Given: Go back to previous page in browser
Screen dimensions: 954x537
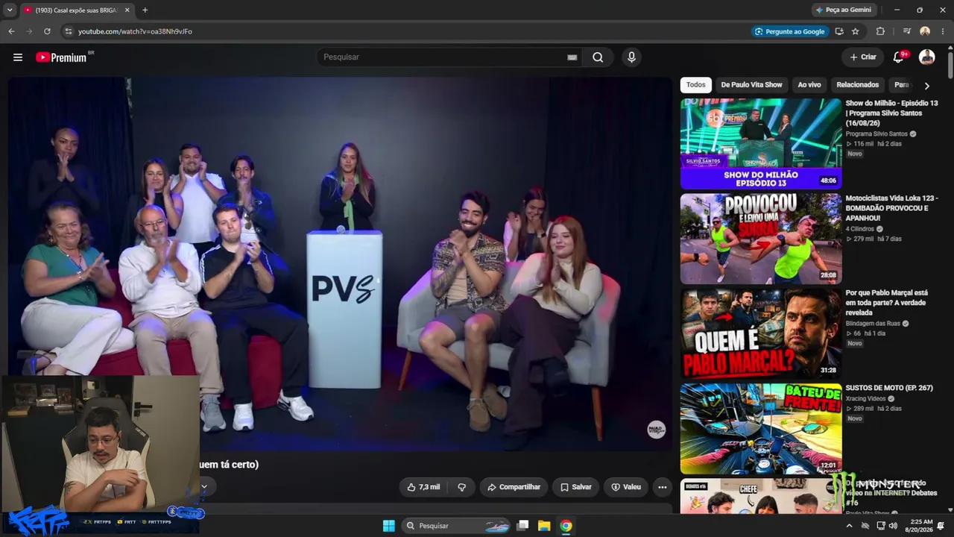Looking at the screenshot, I should [x=11, y=31].
